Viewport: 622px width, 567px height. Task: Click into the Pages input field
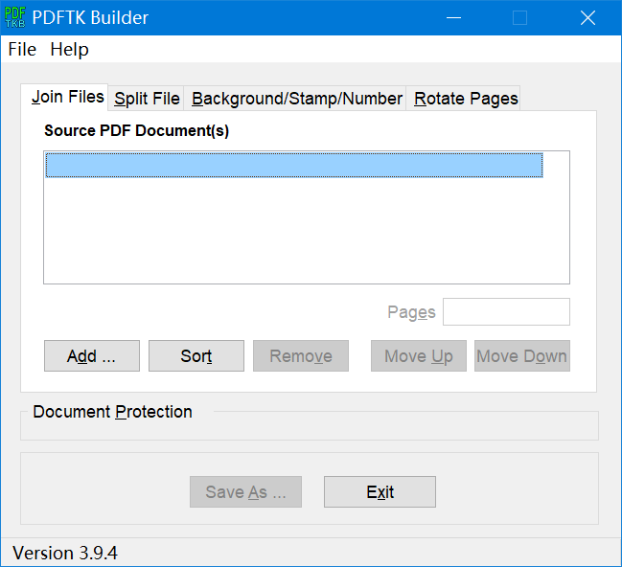point(506,311)
